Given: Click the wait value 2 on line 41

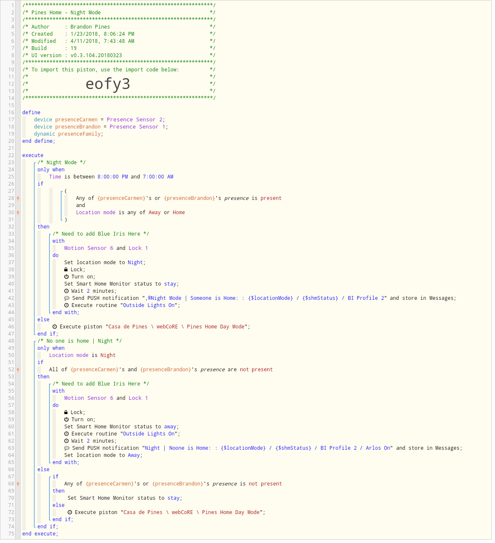Looking at the screenshot, I should 88,291.
